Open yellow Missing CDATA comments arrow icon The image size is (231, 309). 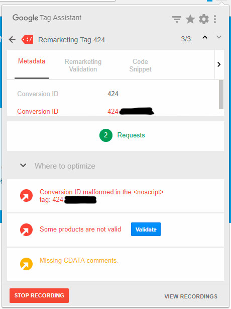click(x=26, y=264)
